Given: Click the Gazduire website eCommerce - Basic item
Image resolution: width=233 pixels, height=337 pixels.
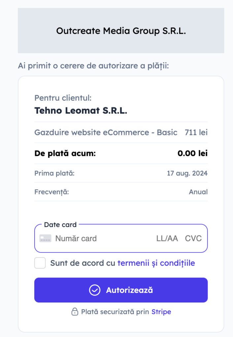Looking at the screenshot, I should (106, 133).
